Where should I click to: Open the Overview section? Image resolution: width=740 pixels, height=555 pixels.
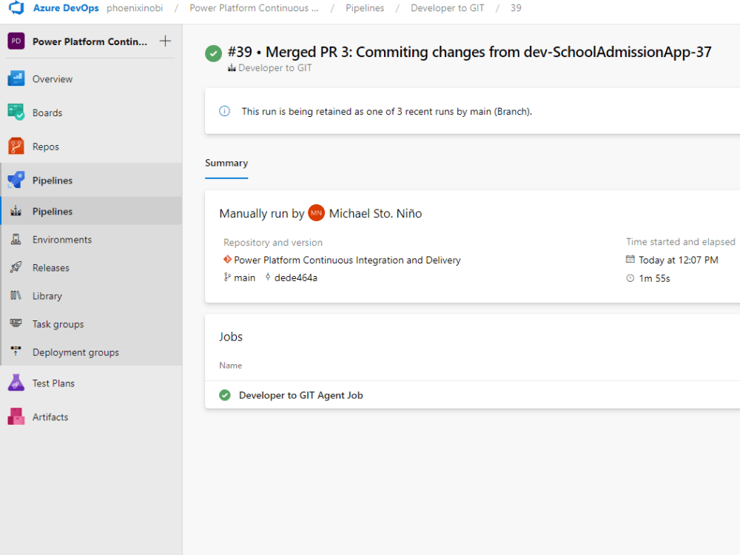(x=51, y=78)
